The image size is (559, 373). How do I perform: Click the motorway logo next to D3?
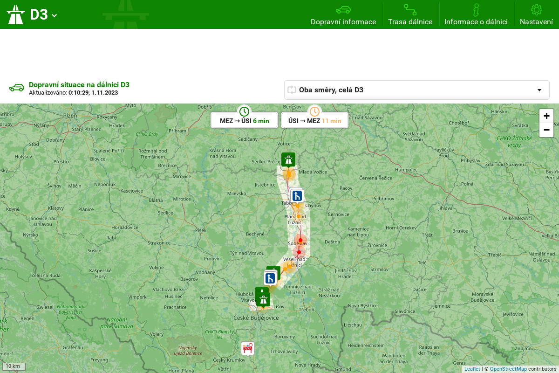pyautogui.click(x=15, y=14)
